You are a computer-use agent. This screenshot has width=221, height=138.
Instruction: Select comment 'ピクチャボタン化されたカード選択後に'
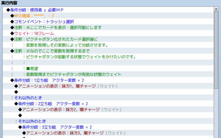pos(108,39)
